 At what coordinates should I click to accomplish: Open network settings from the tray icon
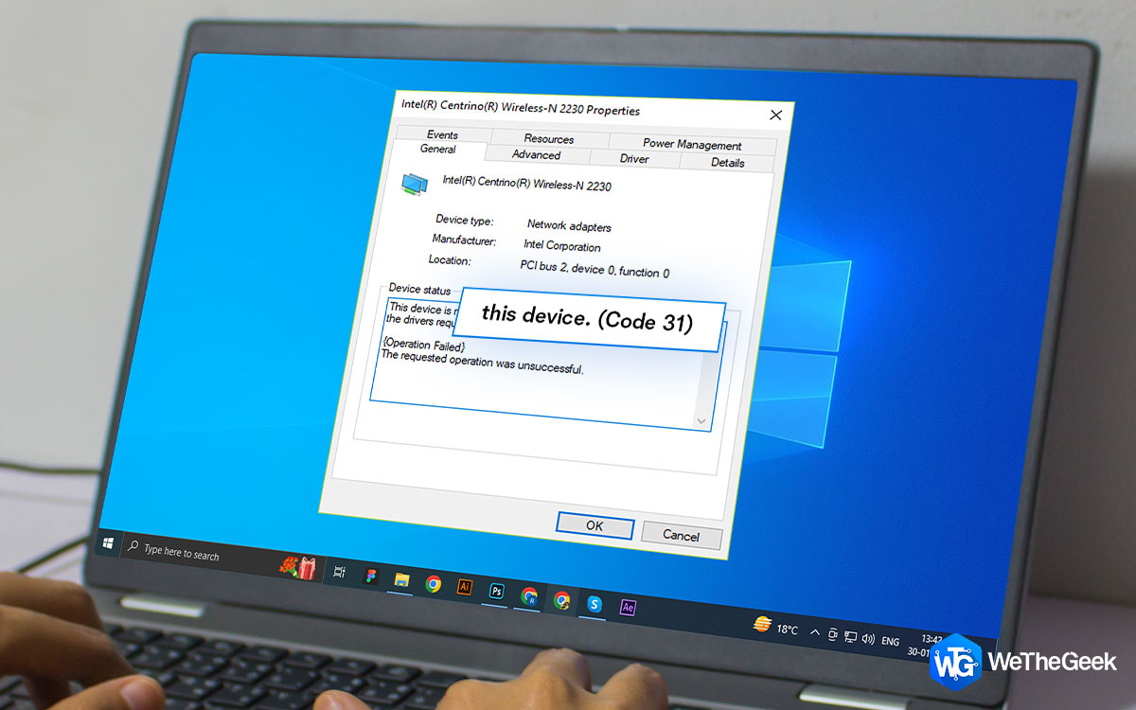coord(850,637)
